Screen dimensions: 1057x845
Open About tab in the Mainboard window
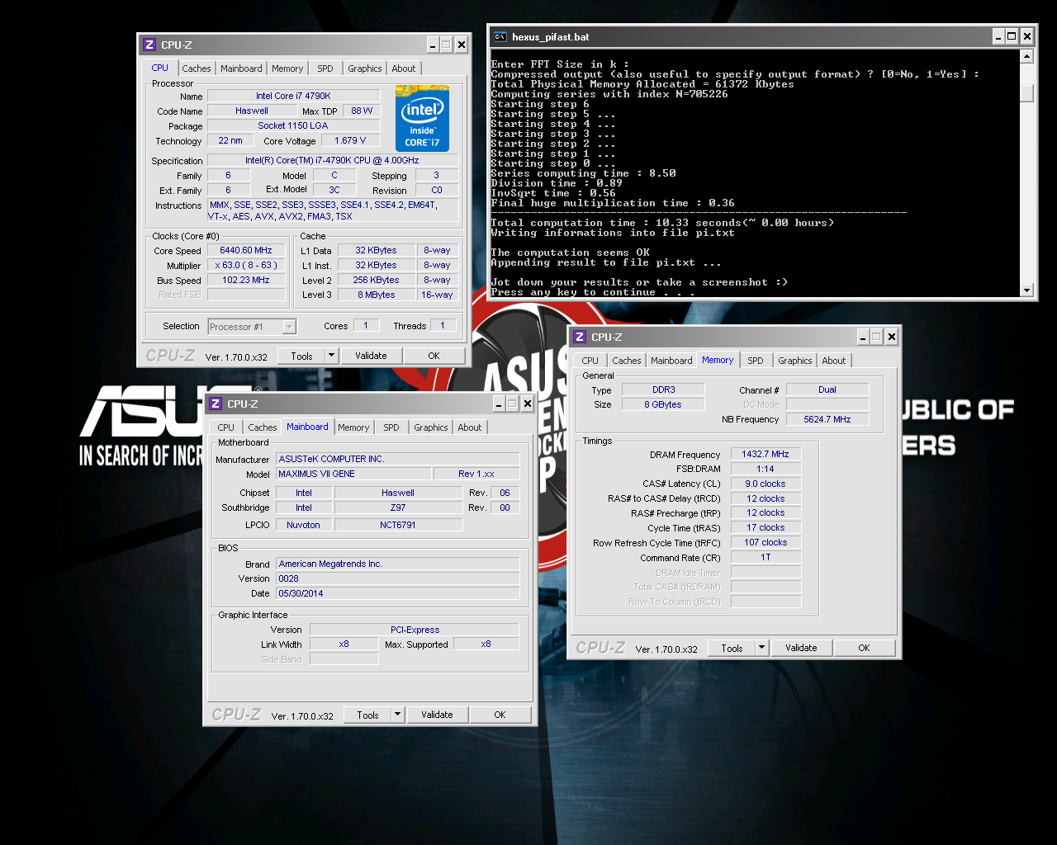point(470,427)
